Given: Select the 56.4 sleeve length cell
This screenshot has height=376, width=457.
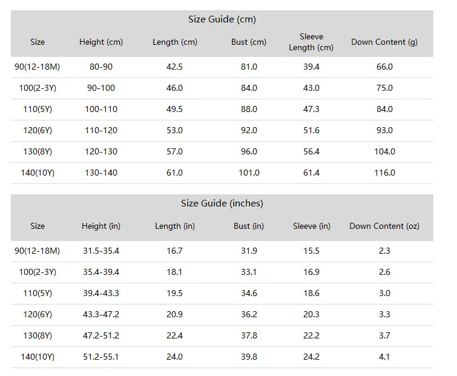Looking at the screenshot, I should [x=311, y=151].
